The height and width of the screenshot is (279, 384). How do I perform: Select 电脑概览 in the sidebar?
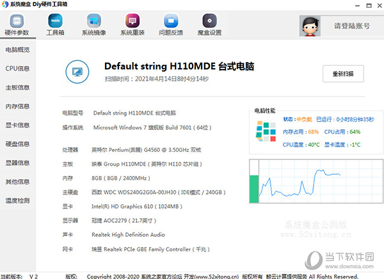click(x=18, y=49)
